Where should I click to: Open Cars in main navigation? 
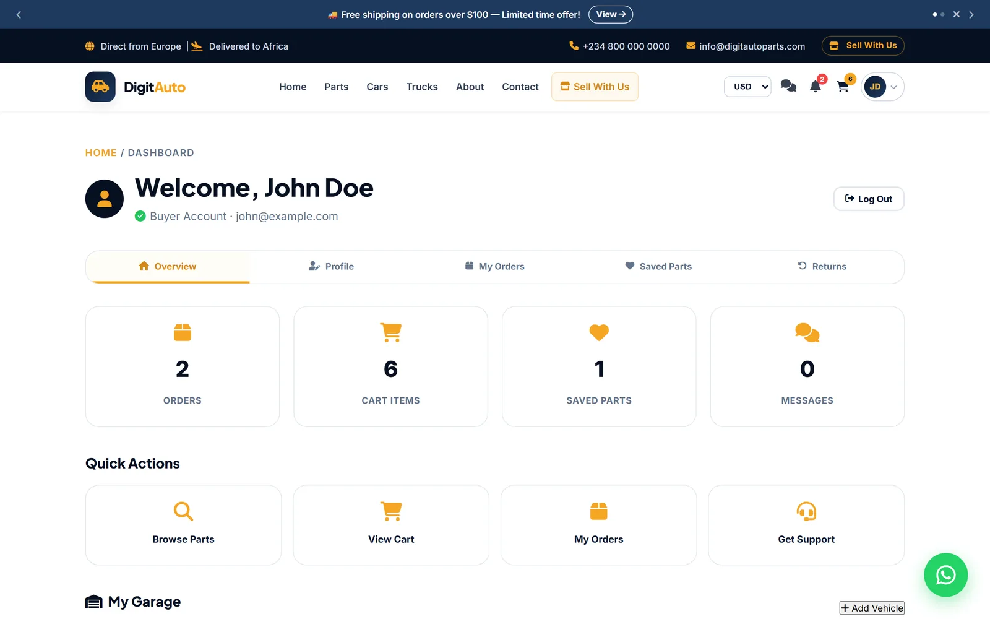click(x=377, y=87)
